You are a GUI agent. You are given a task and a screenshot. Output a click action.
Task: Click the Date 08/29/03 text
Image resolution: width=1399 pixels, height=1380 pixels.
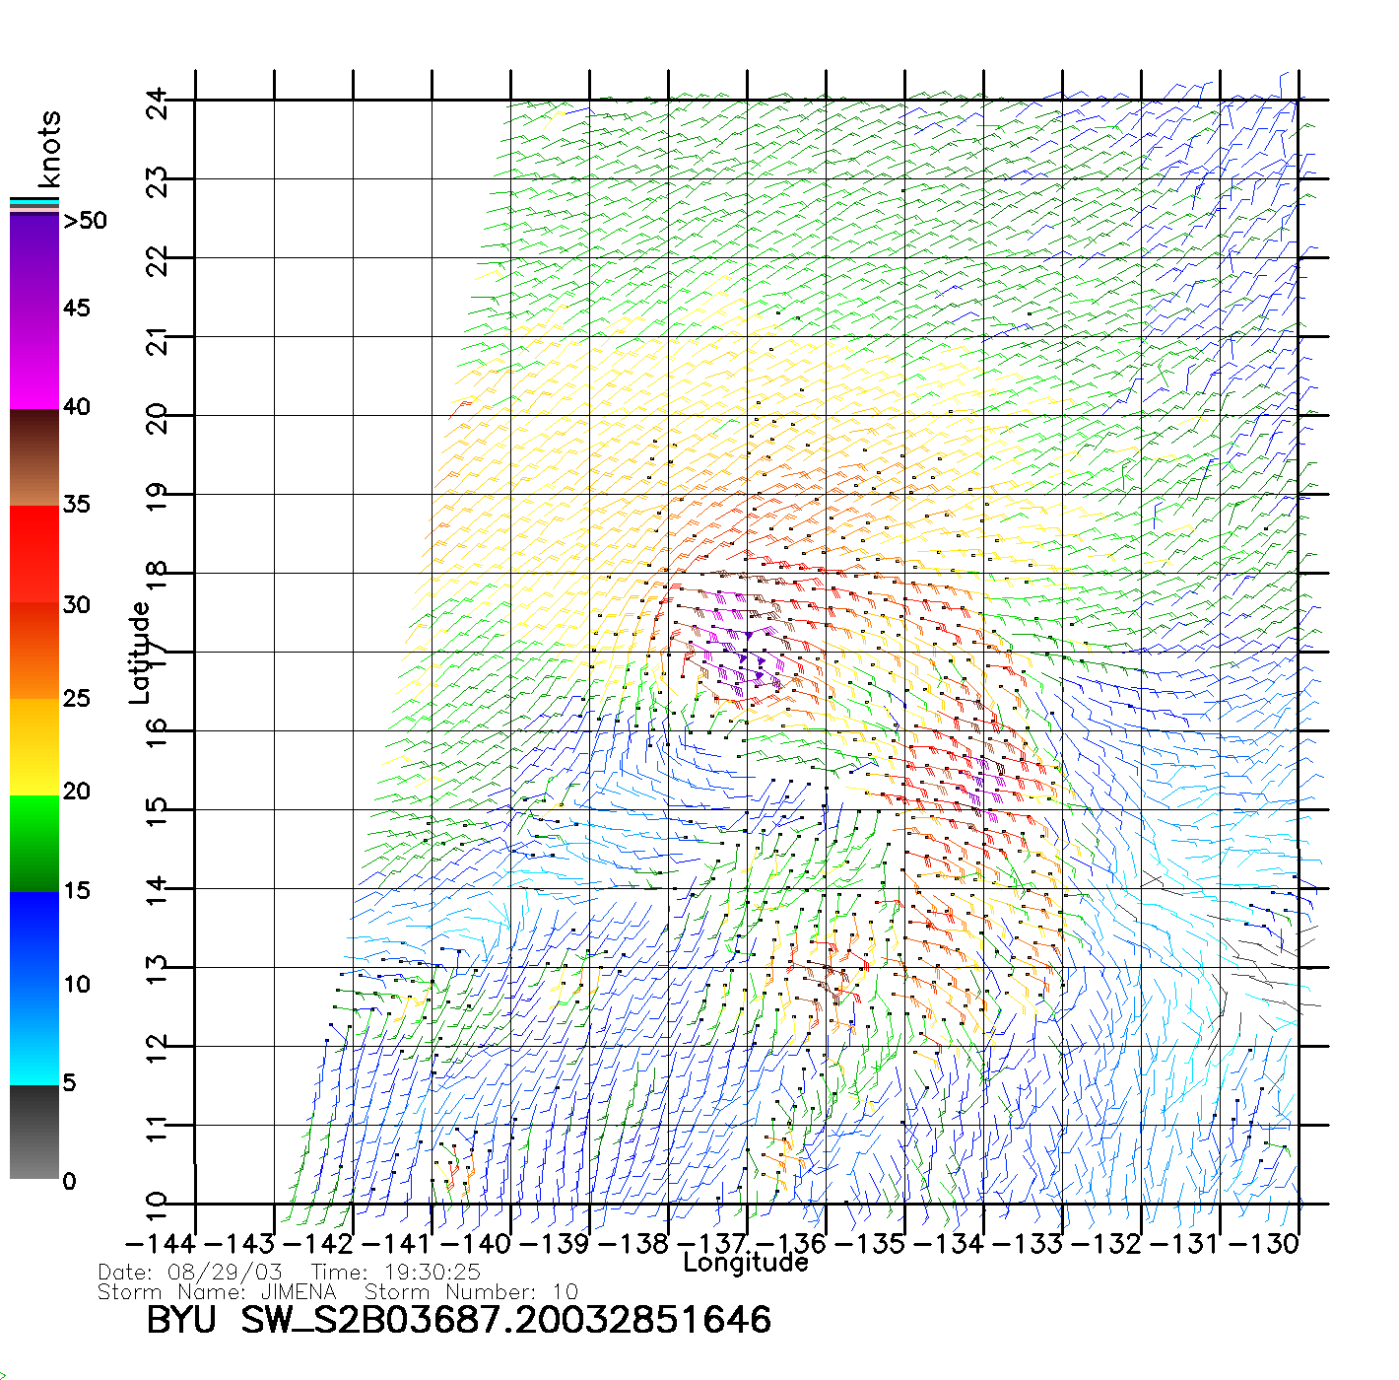pos(190,1273)
